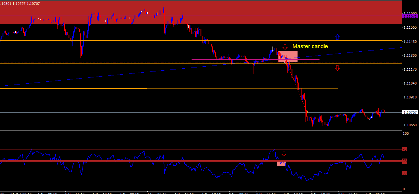Image resolution: width=419 pixels, height=194 pixels.
Task: Click the 1.11565 price scale value
Action: pos(410,28)
